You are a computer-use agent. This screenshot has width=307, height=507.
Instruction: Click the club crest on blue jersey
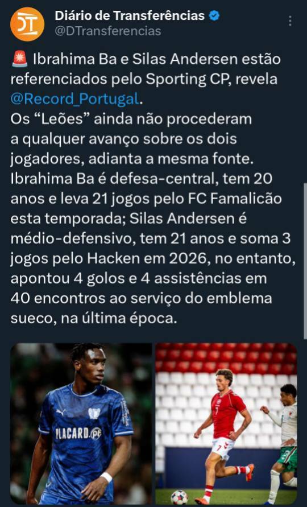94,413
